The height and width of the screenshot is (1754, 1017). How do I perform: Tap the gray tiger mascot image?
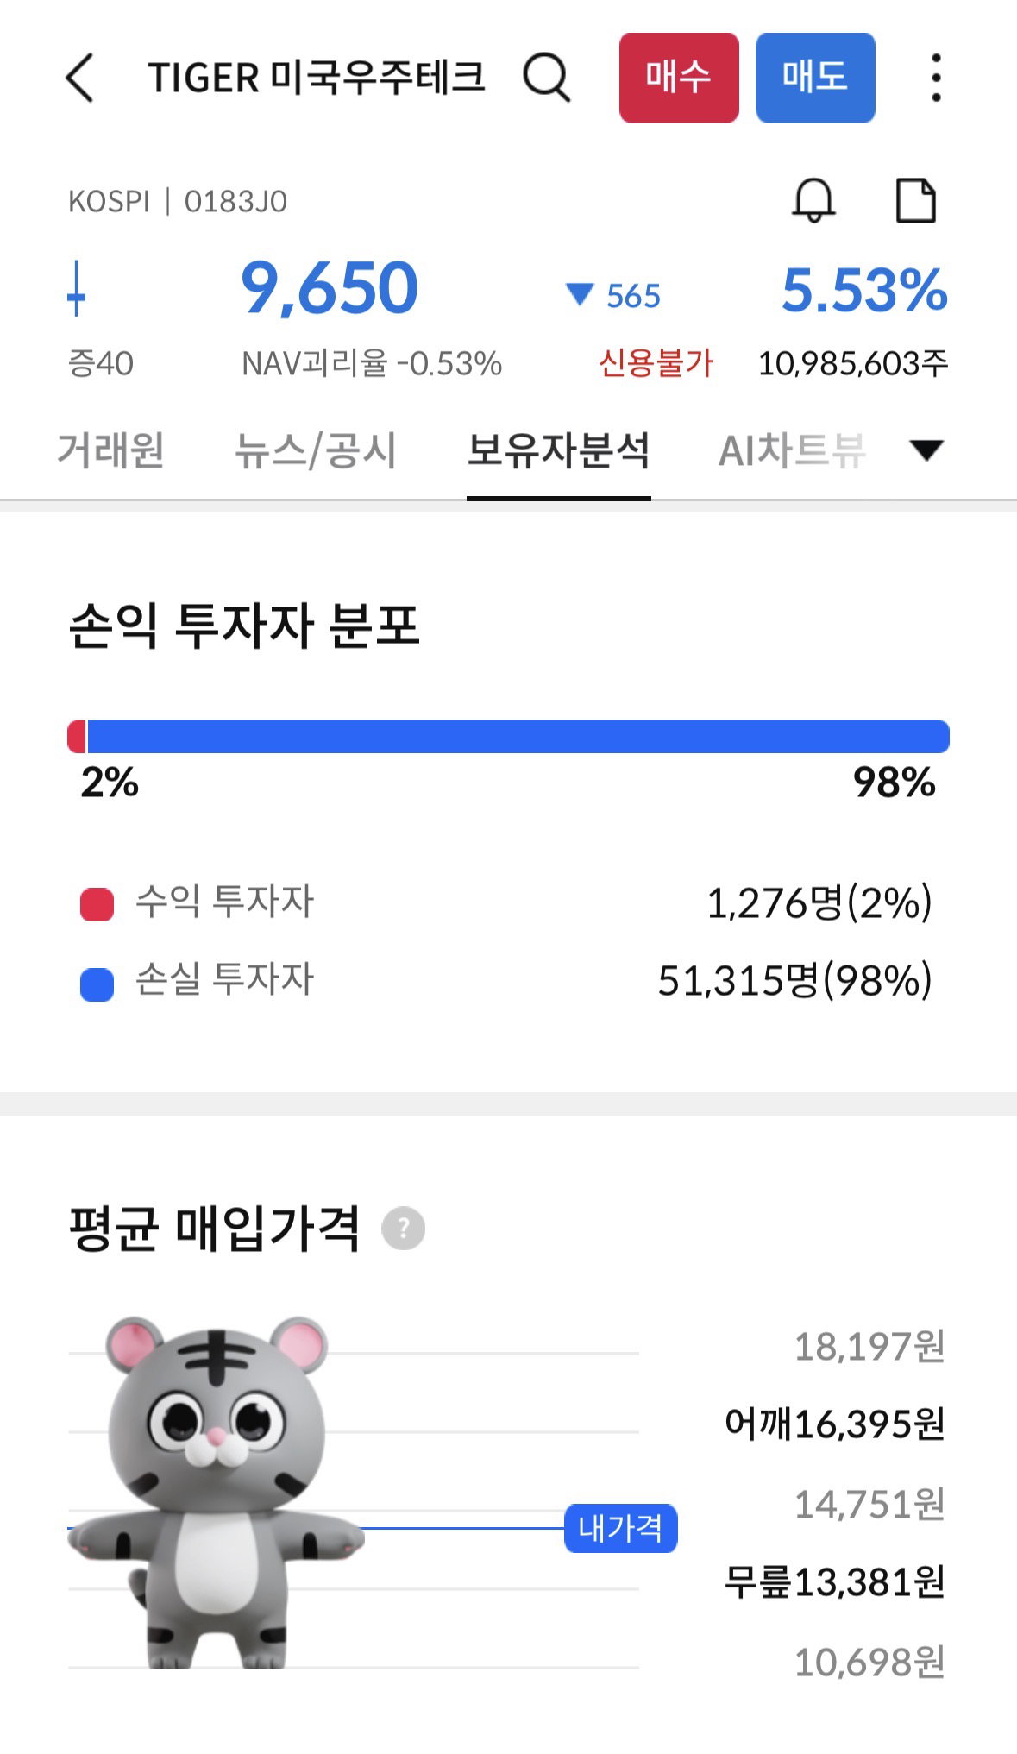(x=216, y=1493)
